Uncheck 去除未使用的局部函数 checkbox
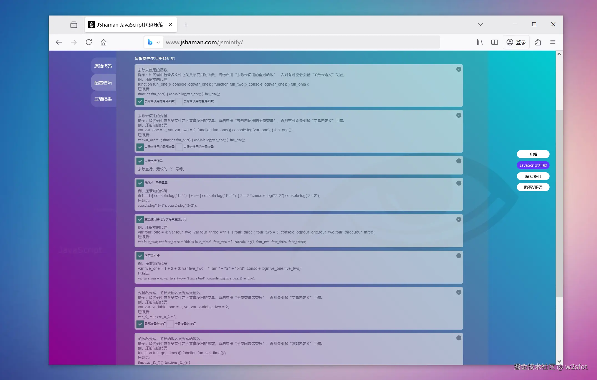The height and width of the screenshot is (380, 597). pyautogui.click(x=140, y=101)
